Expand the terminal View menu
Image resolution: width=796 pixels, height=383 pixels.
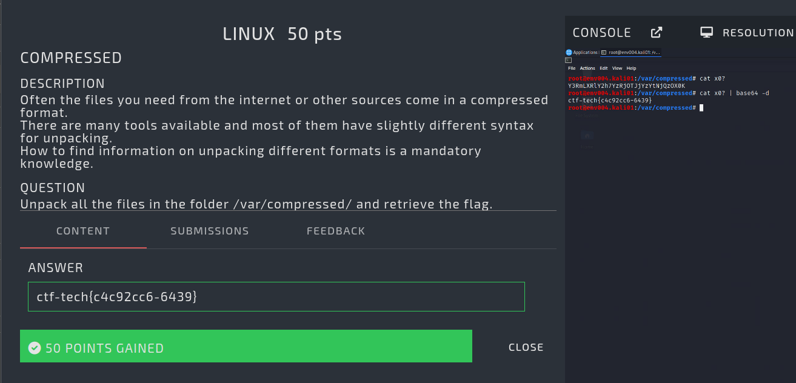[617, 68]
